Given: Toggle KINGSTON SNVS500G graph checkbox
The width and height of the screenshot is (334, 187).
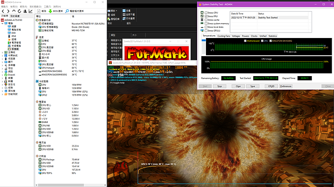Looking at the screenshot, I should click(x=270, y=41).
